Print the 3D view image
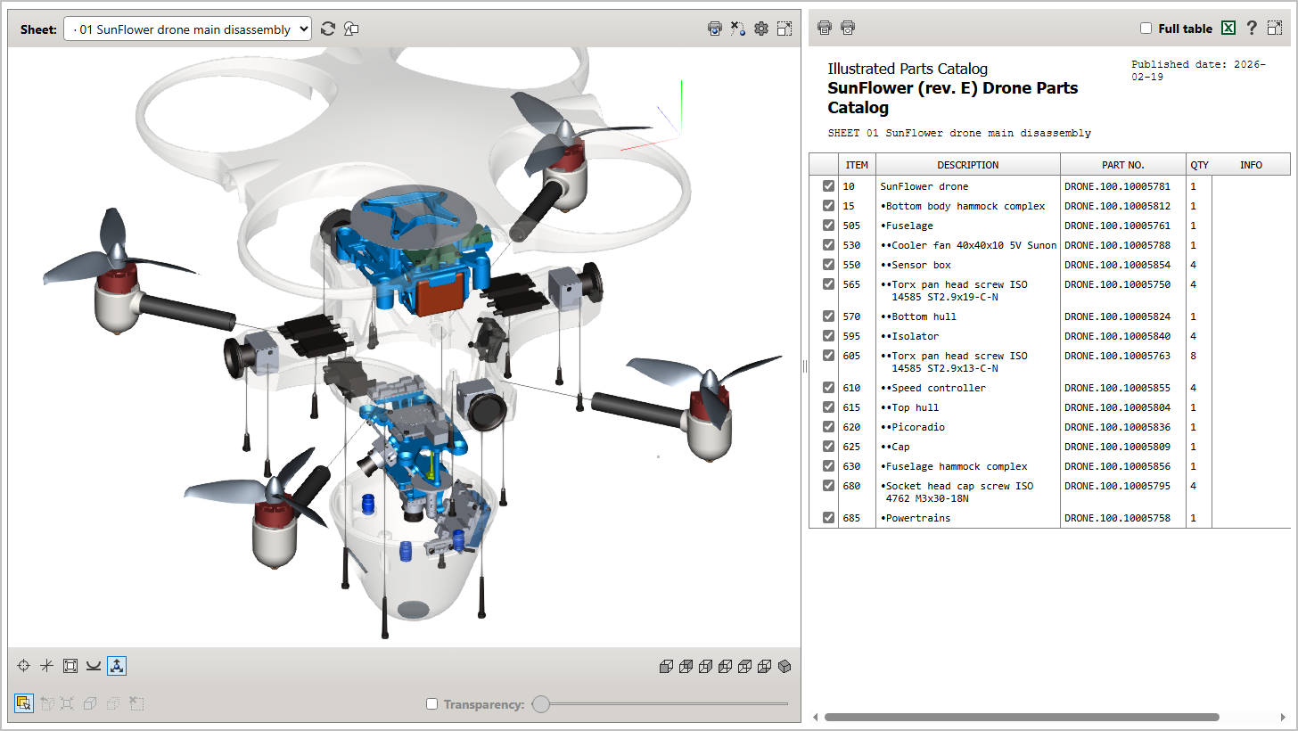This screenshot has width=1298, height=731. (x=714, y=29)
